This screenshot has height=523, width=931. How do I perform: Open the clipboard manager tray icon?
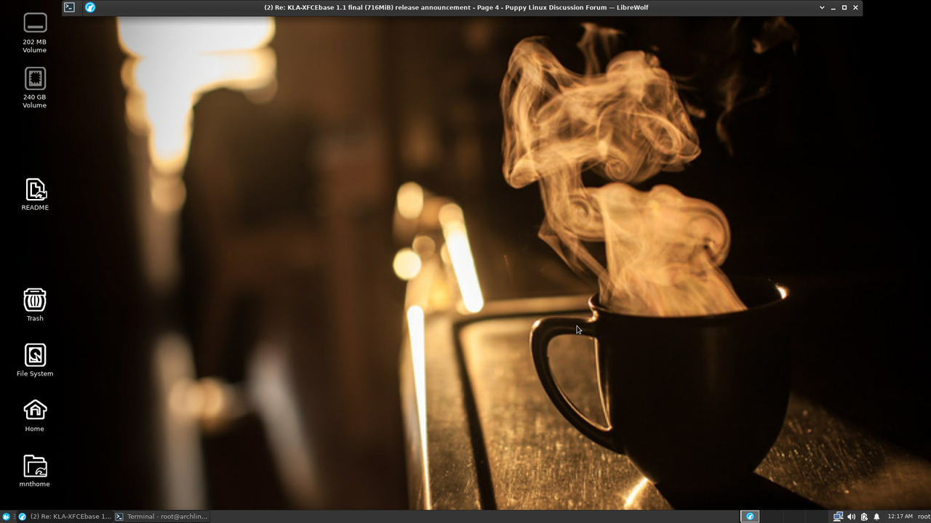pos(864,516)
